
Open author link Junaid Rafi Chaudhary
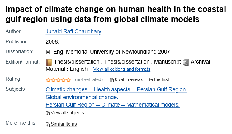73,31
